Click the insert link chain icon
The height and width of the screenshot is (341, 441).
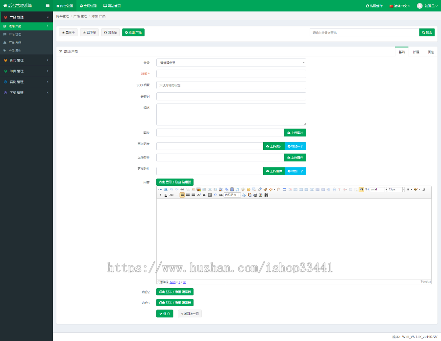(x=182, y=189)
